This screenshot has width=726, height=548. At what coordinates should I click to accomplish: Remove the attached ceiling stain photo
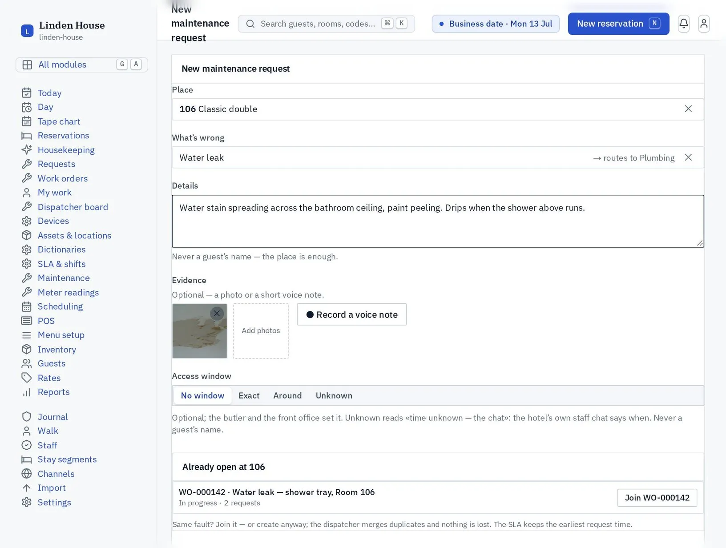[217, 313]
